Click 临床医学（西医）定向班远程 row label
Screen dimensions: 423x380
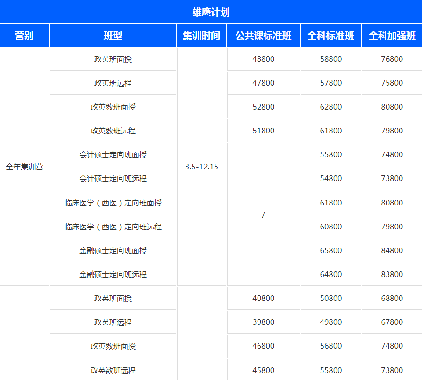(113, 227)
